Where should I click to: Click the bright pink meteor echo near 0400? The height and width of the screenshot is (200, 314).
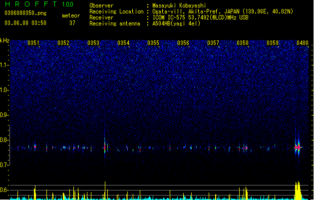298,147
